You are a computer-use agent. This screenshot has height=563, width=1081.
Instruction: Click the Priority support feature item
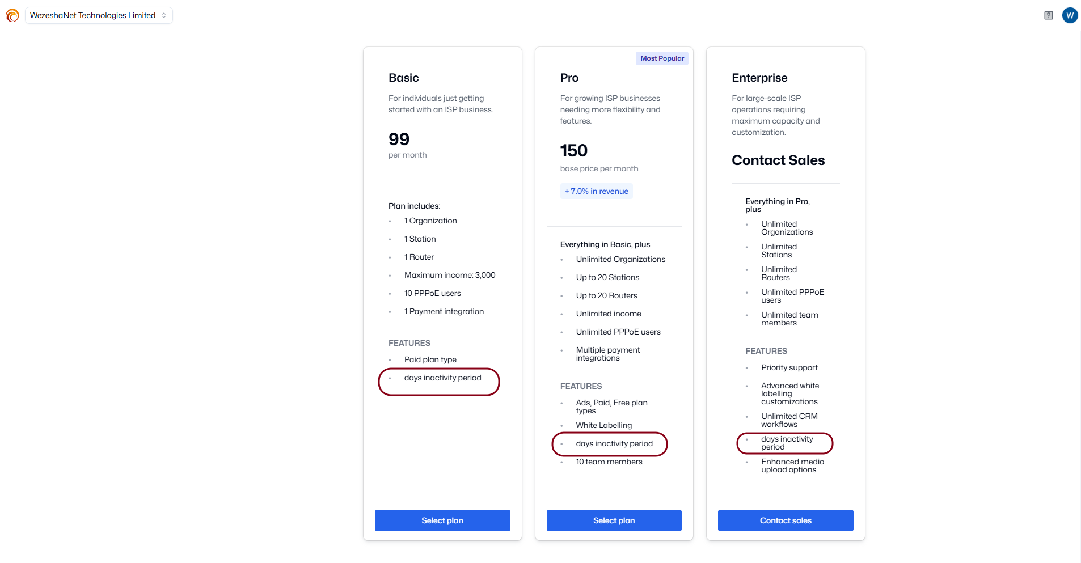click(789, 367)
